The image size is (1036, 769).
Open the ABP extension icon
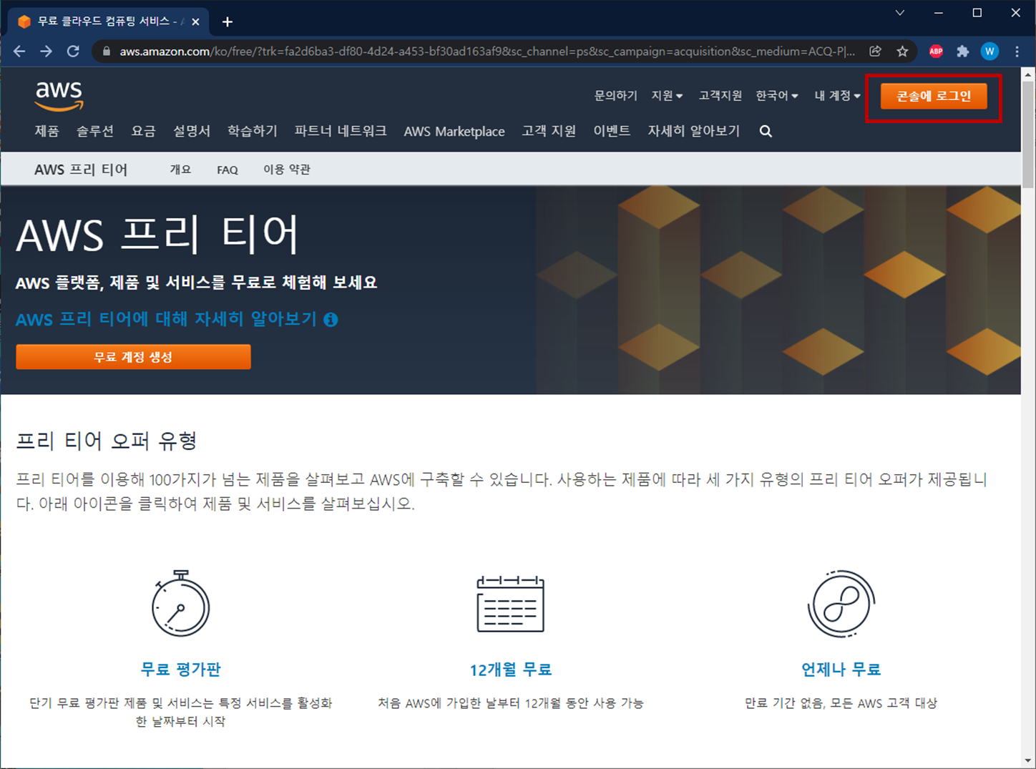(936, 52)
